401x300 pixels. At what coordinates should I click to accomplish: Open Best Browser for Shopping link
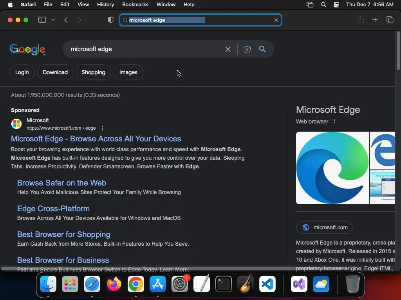click(x=64, y=234)
